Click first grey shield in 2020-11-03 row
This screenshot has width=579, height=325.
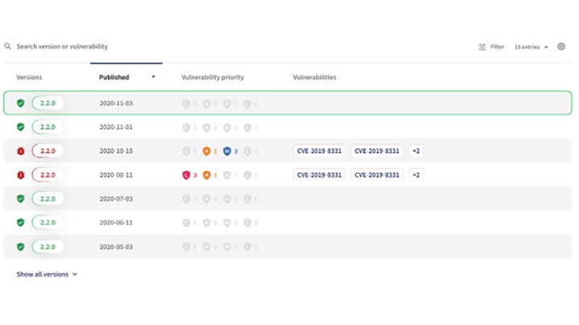click(186, 104)
